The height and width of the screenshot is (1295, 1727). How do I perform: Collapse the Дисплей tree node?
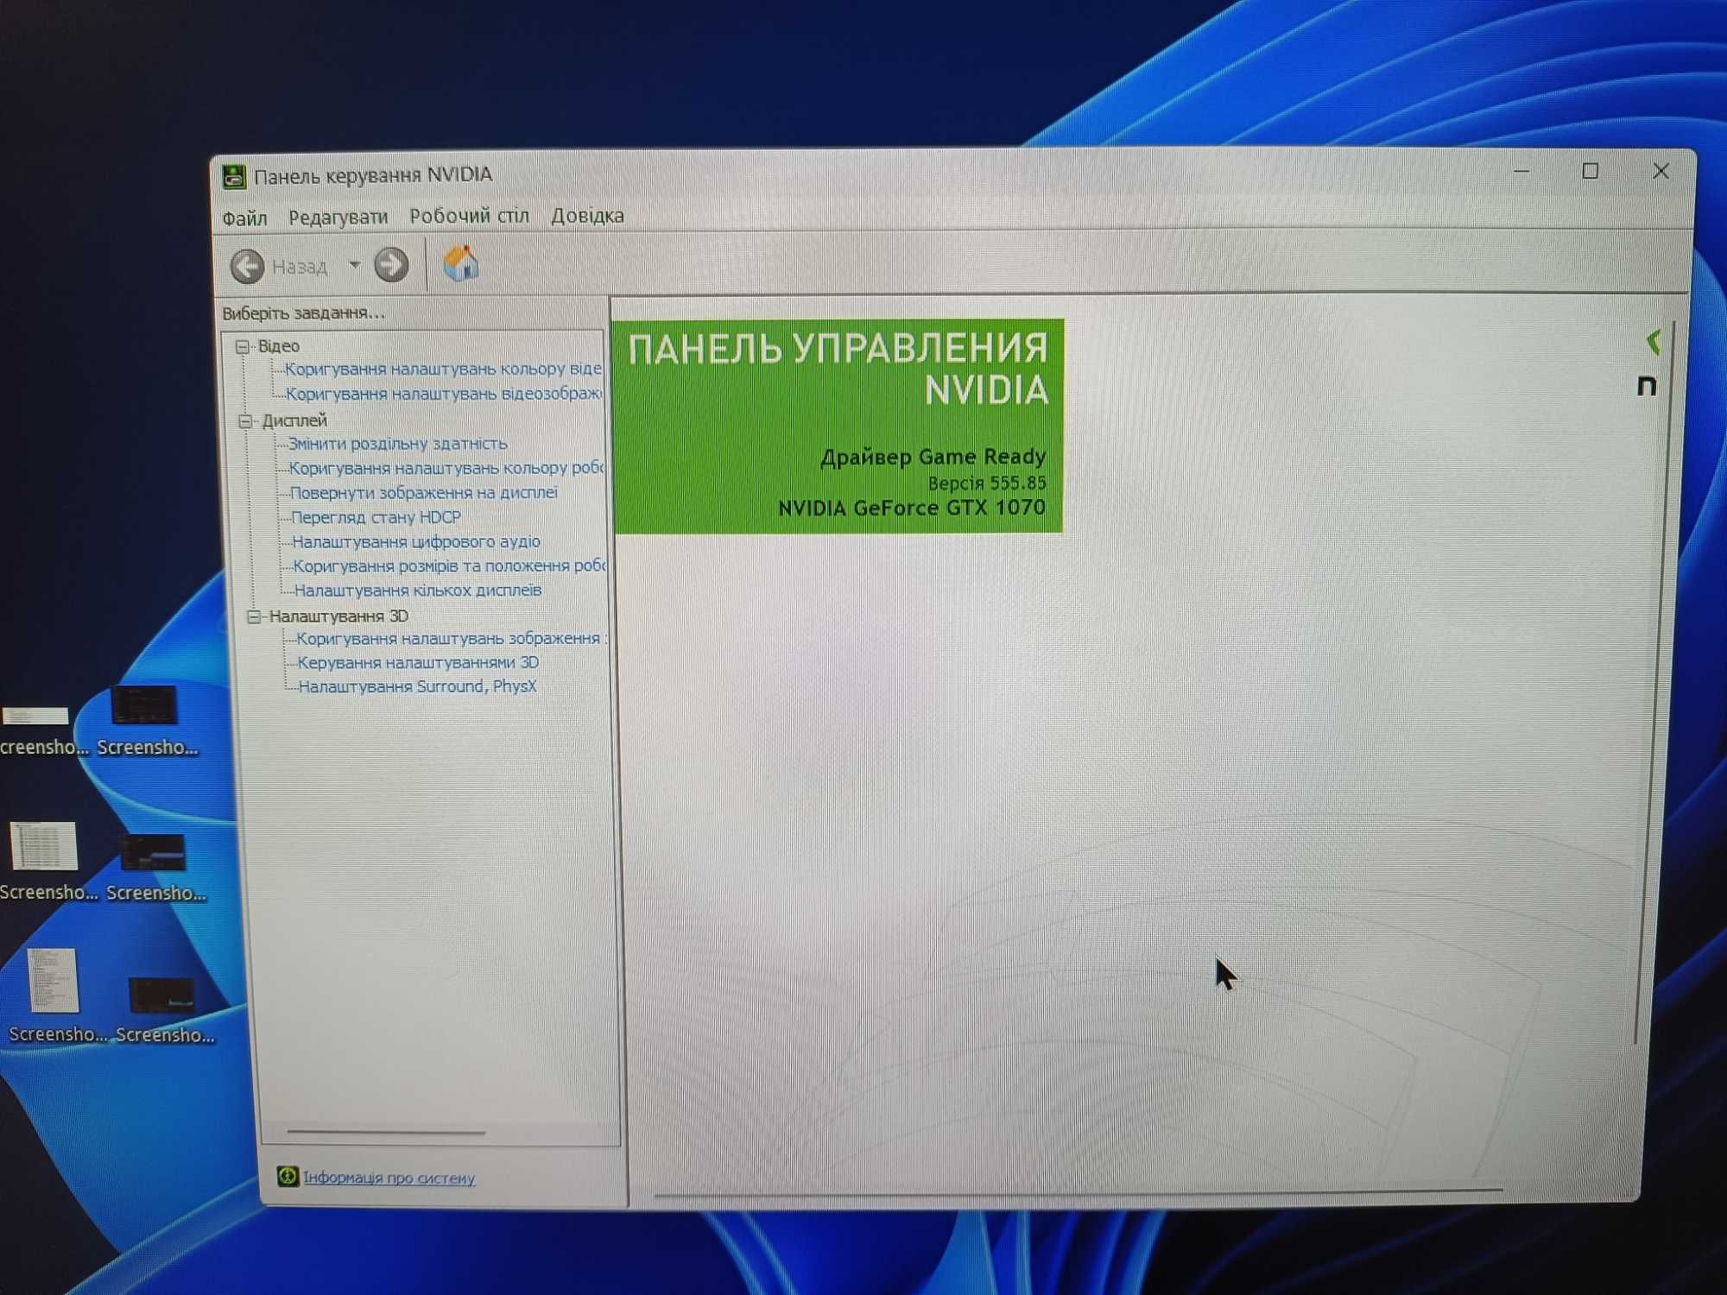point(246,421)
